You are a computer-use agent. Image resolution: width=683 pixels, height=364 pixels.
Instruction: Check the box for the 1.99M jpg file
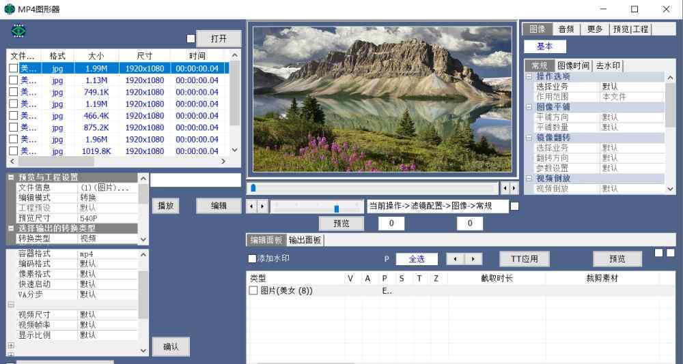pos(14,68)
